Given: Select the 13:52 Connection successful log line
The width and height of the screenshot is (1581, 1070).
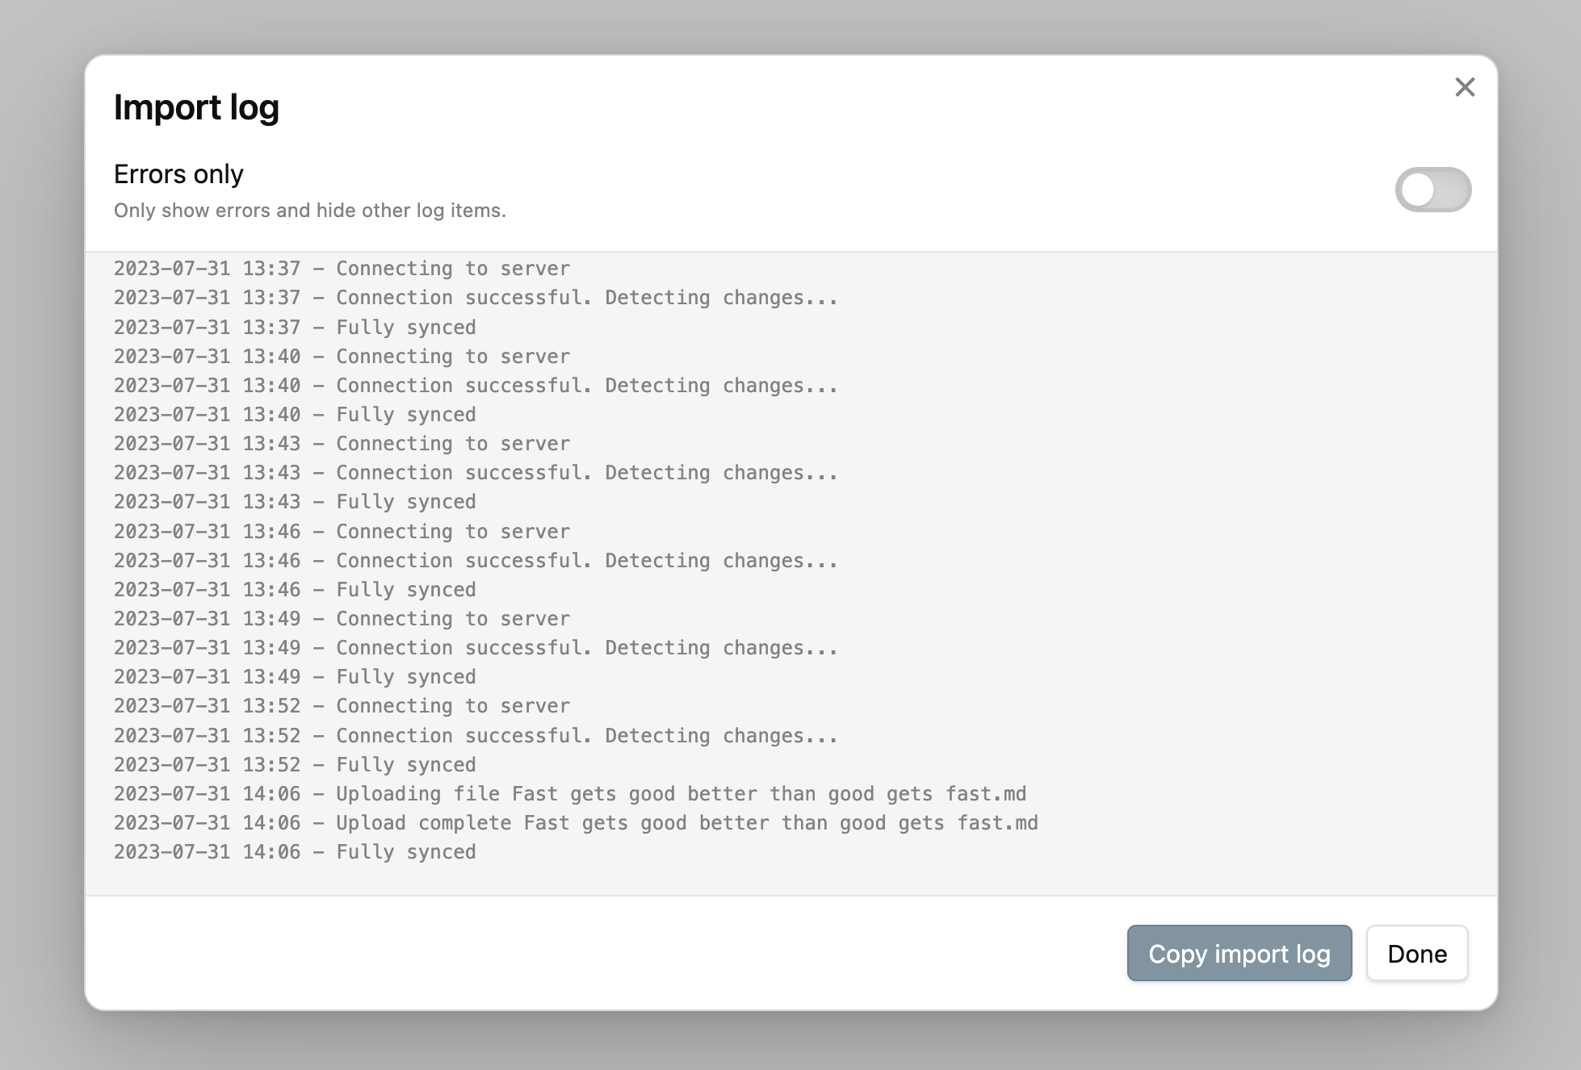Looking at the screenshot, I should tap(476, 736).
